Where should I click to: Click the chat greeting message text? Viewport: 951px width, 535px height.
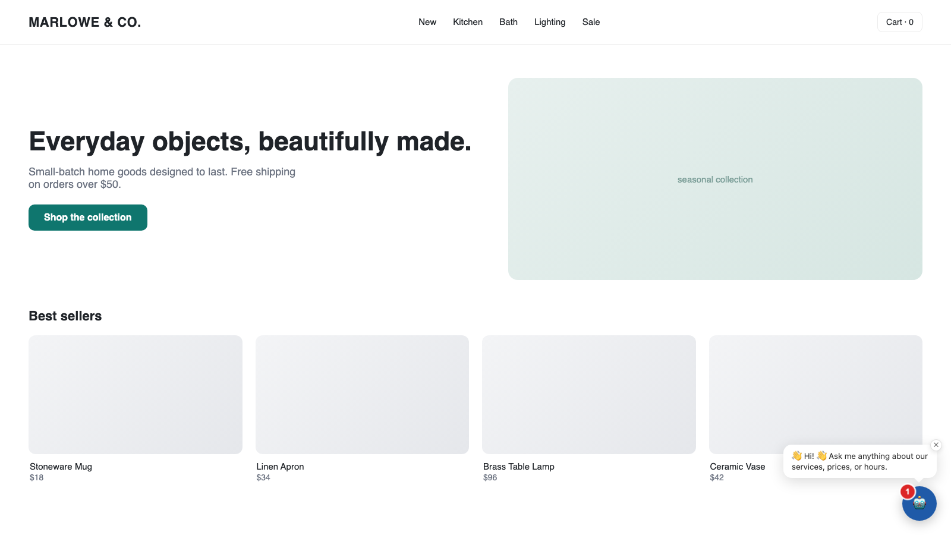tap(859, 461)
